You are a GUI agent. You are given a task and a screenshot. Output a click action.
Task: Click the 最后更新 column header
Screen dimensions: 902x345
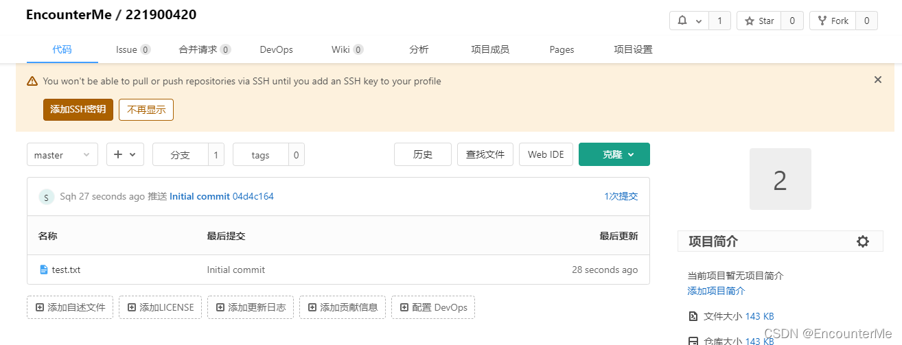click(619, 236)
